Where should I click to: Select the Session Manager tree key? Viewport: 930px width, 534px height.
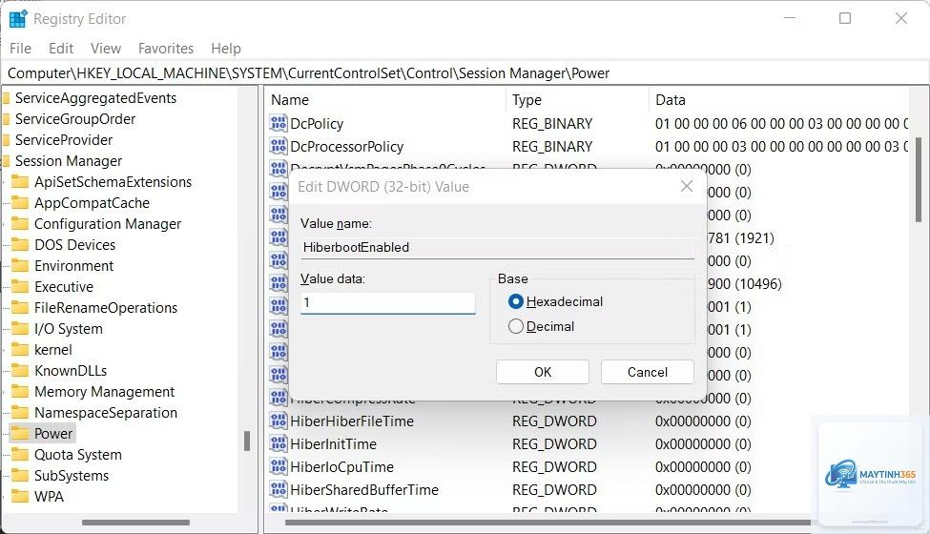[69, 160]
